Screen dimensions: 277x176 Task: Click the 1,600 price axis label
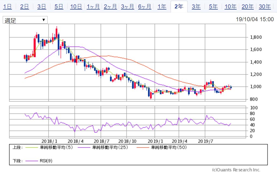point(256,50)
